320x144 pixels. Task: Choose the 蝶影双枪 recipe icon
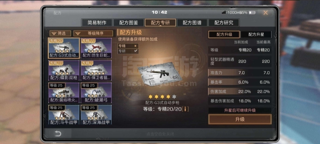64,71
